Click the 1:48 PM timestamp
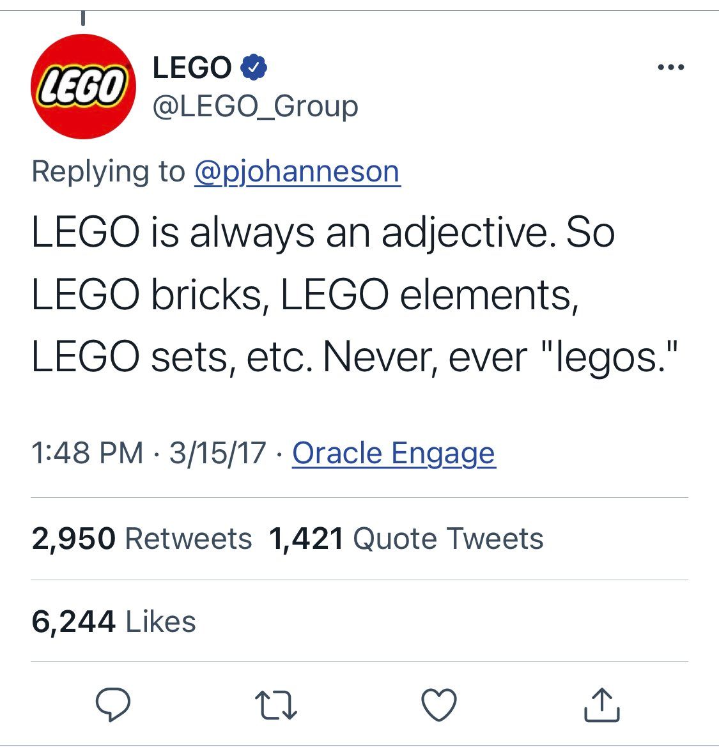719x747 pixels. coord(88,453)
